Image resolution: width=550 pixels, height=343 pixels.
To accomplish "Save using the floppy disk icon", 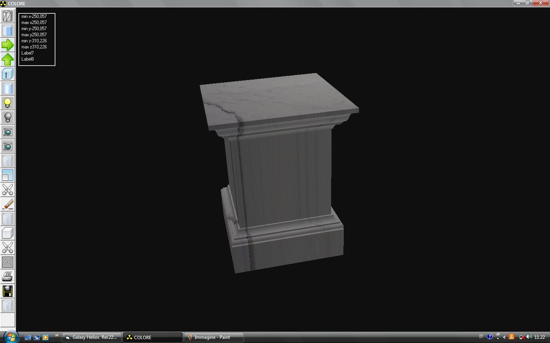I will pos(8,291).
